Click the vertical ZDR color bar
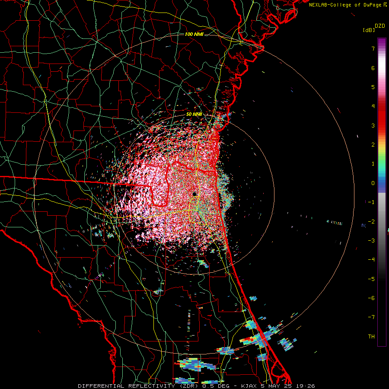 pyautogui.click(x=382, y=192)
